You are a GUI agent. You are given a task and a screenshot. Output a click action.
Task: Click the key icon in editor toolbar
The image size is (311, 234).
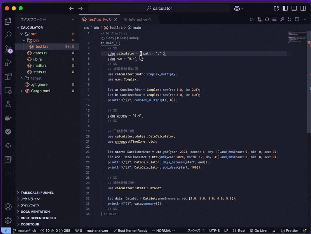282,19
